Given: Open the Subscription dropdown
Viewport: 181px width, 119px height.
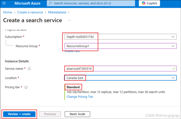Looking at the screenshot, I should (x=121, y=37).
